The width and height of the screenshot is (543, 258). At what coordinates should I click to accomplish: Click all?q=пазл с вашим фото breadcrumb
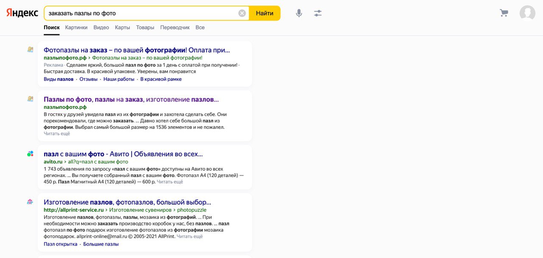pyautogui.click(x=98, y=162)
